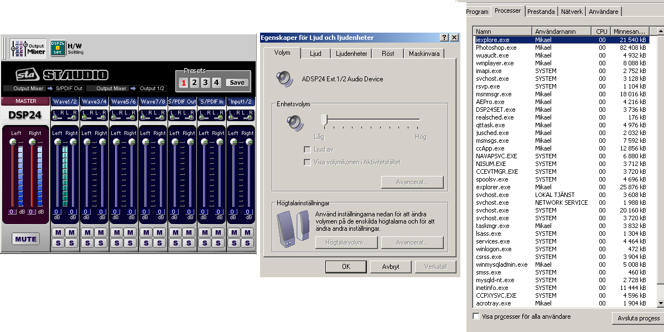Solo the left channel of Wave5/6
The width and height of the screenshot is (664, 332).
click(116, 243)
